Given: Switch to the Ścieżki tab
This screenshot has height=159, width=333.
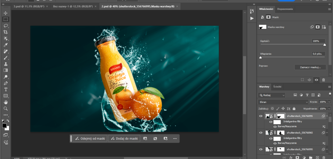Looking at the screenshot, I should pyautogui.click(x=277, y=86).
